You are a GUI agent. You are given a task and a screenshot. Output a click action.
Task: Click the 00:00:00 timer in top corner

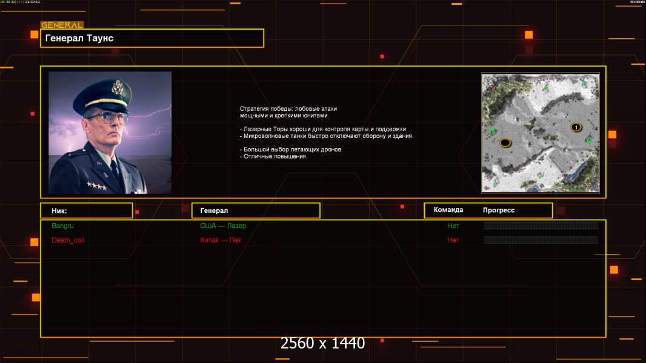(x=638, y=2)
